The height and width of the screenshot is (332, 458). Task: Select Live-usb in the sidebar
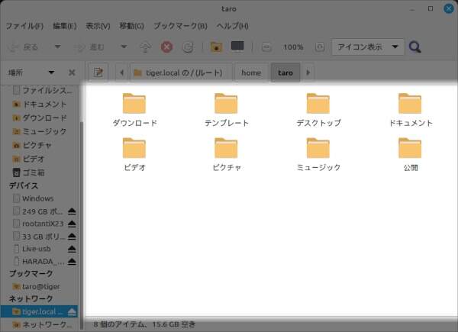click(32, 249)
